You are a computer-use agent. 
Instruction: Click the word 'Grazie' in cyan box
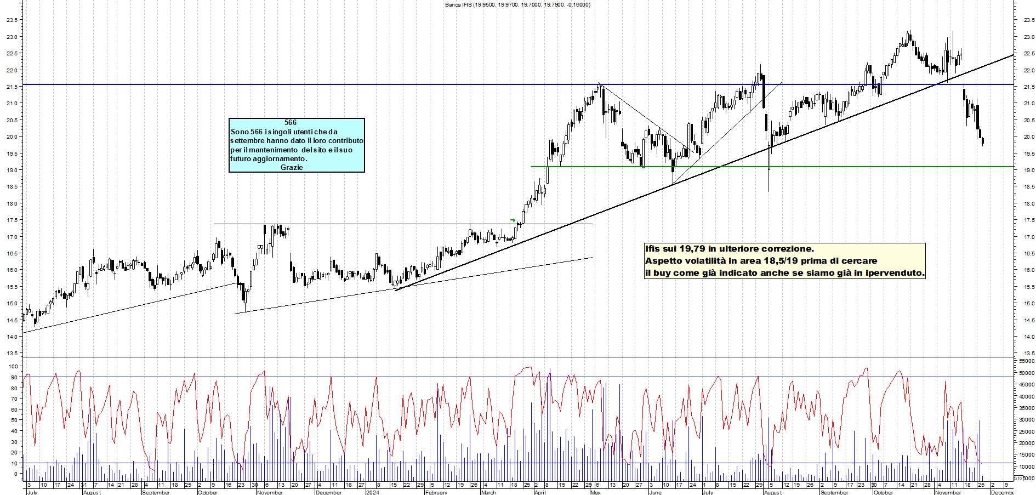click(x=292, y=168)
